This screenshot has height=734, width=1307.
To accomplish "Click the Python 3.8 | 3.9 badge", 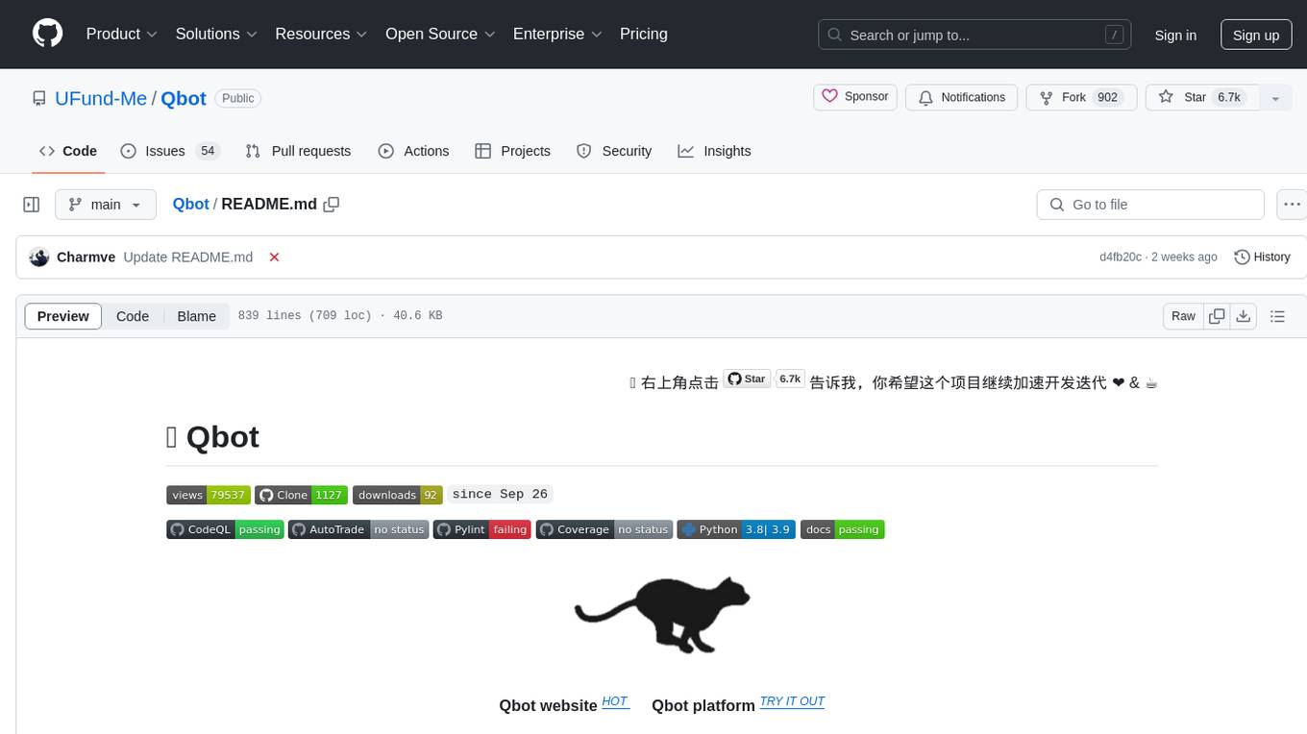I will click(736, 529).
